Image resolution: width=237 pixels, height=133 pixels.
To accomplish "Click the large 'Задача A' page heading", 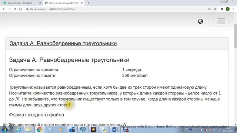I will click(69, 60).
